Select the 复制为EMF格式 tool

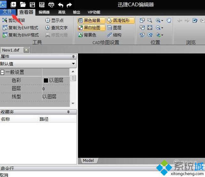tap(20, 28)
